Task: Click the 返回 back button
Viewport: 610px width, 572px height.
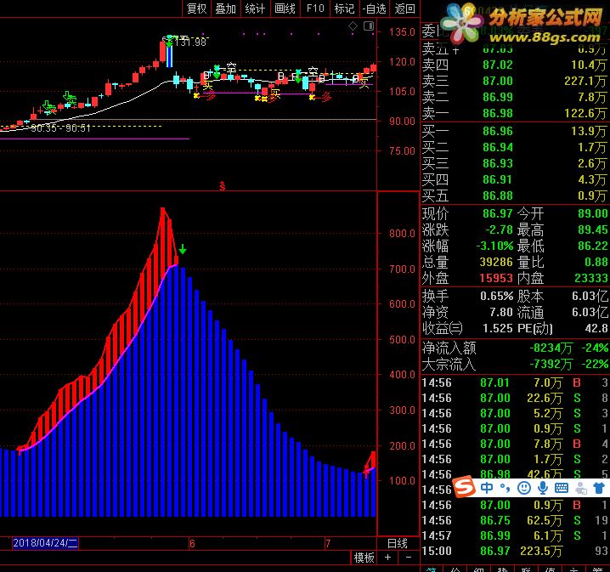Action: [404, 8]
